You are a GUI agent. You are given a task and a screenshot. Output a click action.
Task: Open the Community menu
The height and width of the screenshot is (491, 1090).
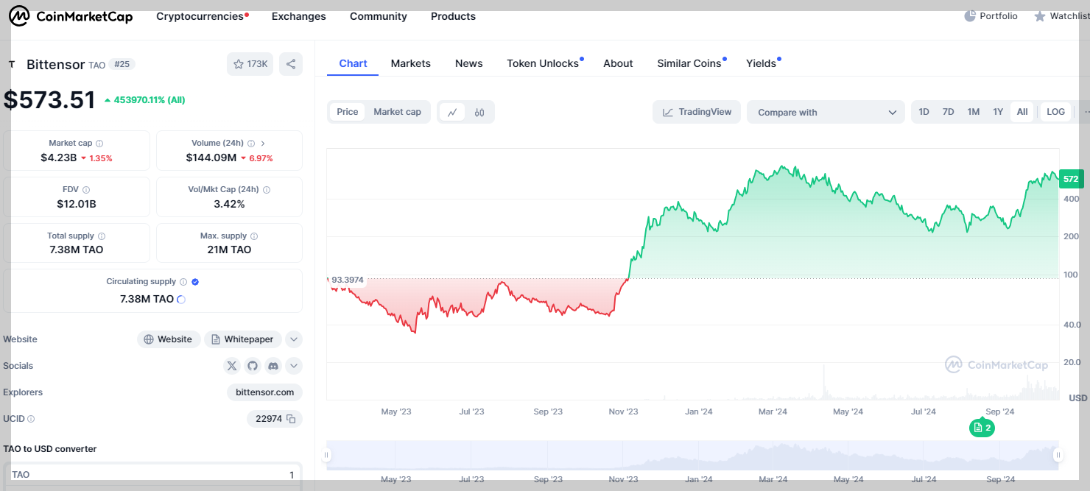[379, 16]
